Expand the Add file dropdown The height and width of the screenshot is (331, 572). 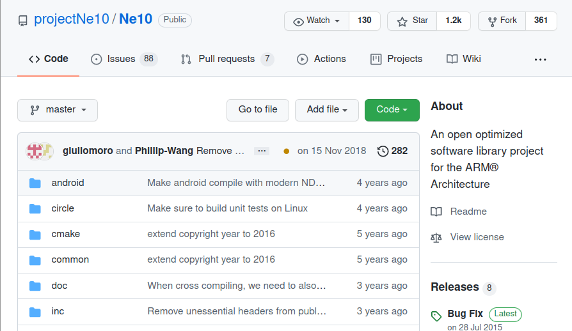[x=327, y=110]
